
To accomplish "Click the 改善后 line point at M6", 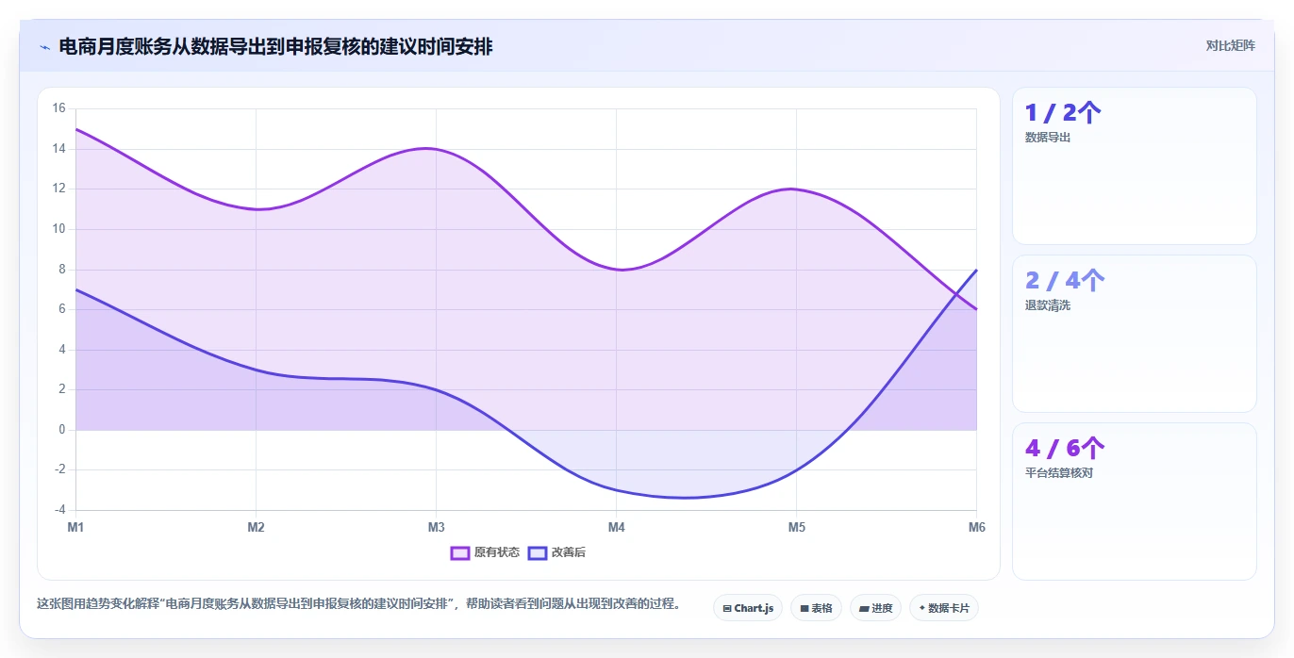I will 976,270.
